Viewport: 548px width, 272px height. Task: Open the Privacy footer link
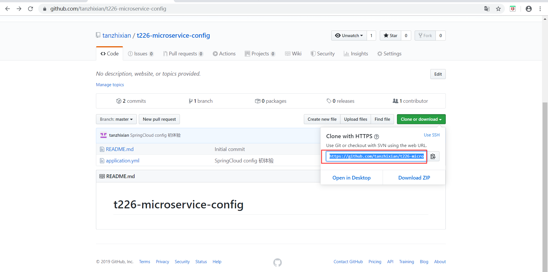click(x=162, y=262)
